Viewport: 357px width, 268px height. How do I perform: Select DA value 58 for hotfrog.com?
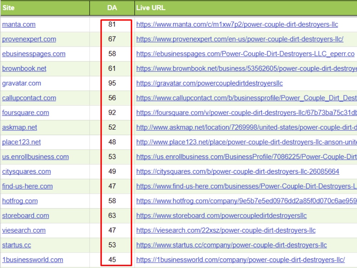click(112, 201)
